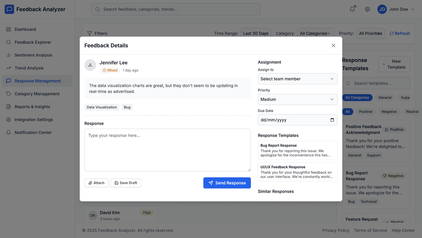
Task: Expand the Last 30 Days time range selector
Action: [x=256, y=33]
